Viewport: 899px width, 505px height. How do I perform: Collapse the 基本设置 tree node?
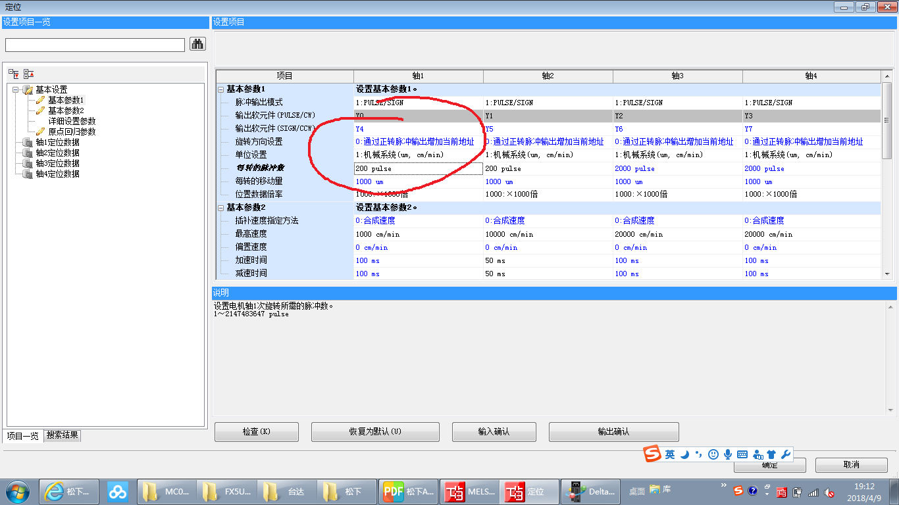pos(16,89)
